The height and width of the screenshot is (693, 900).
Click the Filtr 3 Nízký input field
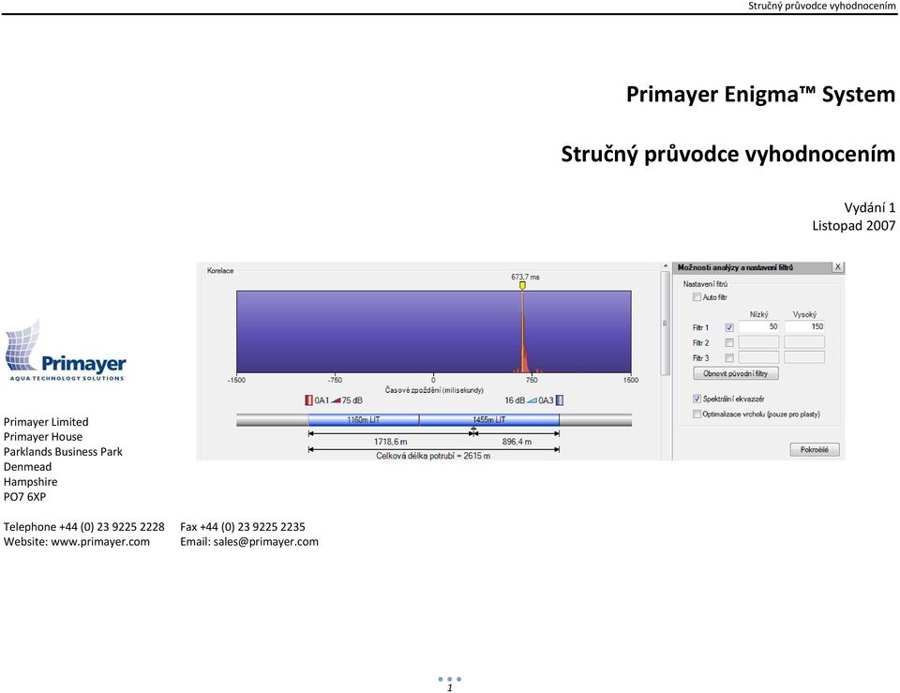point(758,357)
